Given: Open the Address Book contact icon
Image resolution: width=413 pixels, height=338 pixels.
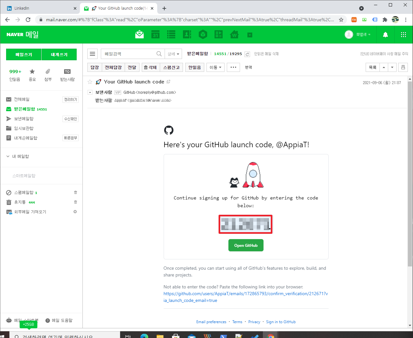Looking at the screenshot, I should pos(187,34).
